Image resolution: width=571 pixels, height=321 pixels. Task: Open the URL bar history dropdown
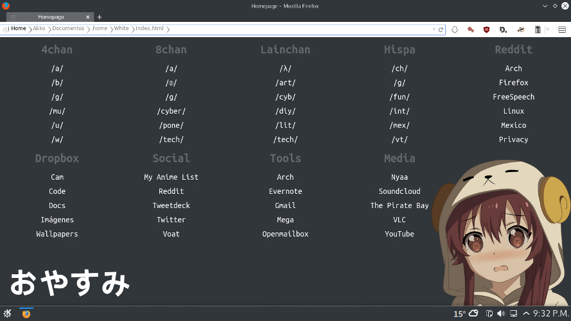[x=434, y=30]
